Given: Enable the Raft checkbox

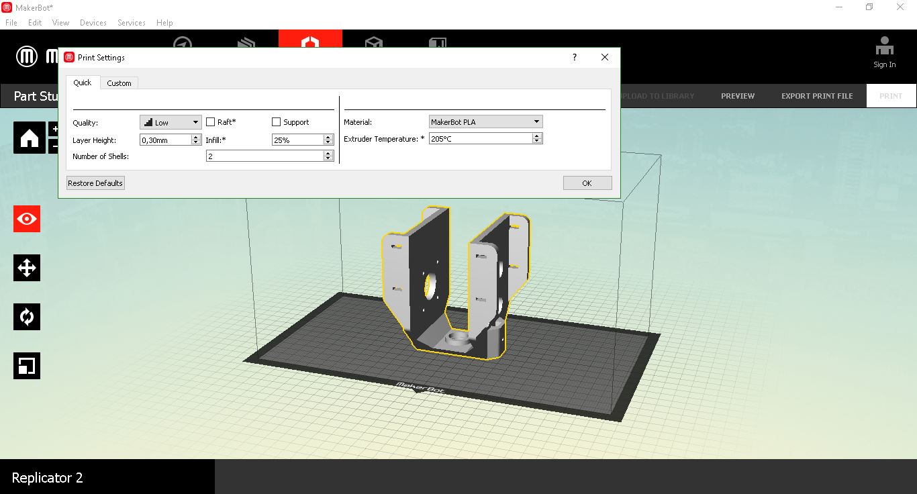Looking at the screenshot, I should (x=211, y=122).
